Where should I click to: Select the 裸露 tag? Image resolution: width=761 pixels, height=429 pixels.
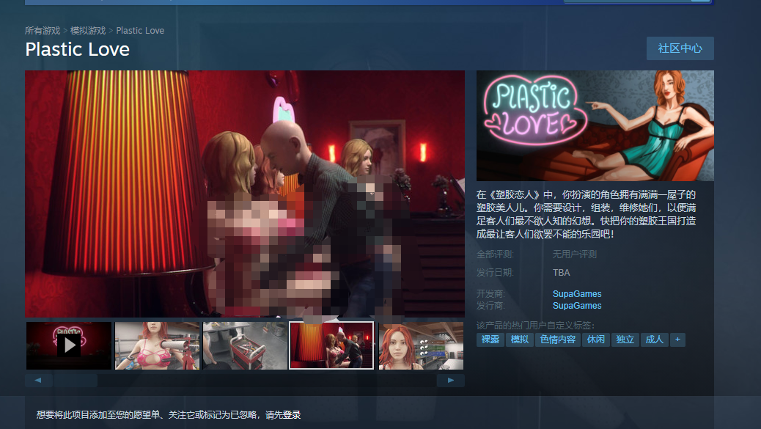[490, 340]
